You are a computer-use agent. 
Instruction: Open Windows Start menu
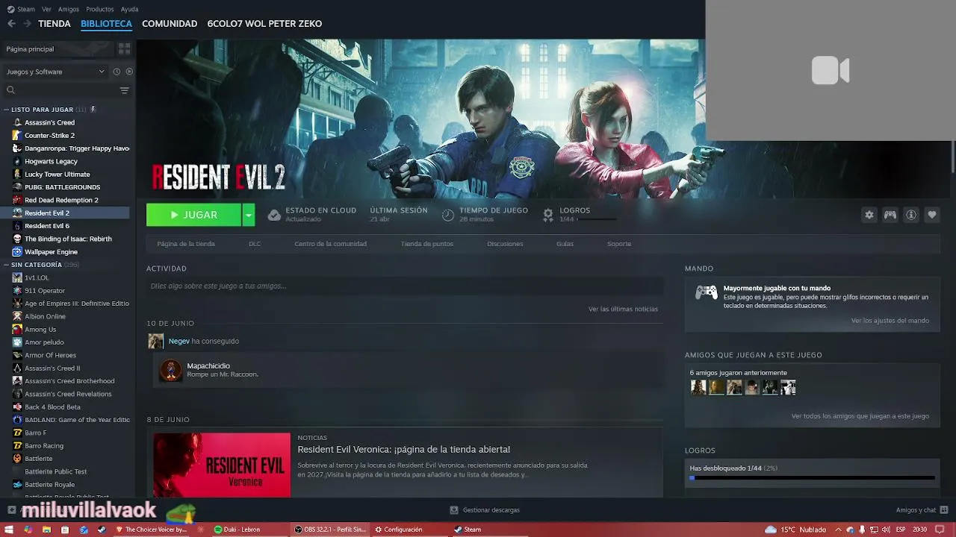pyautogui.click(x=10, y=530)
